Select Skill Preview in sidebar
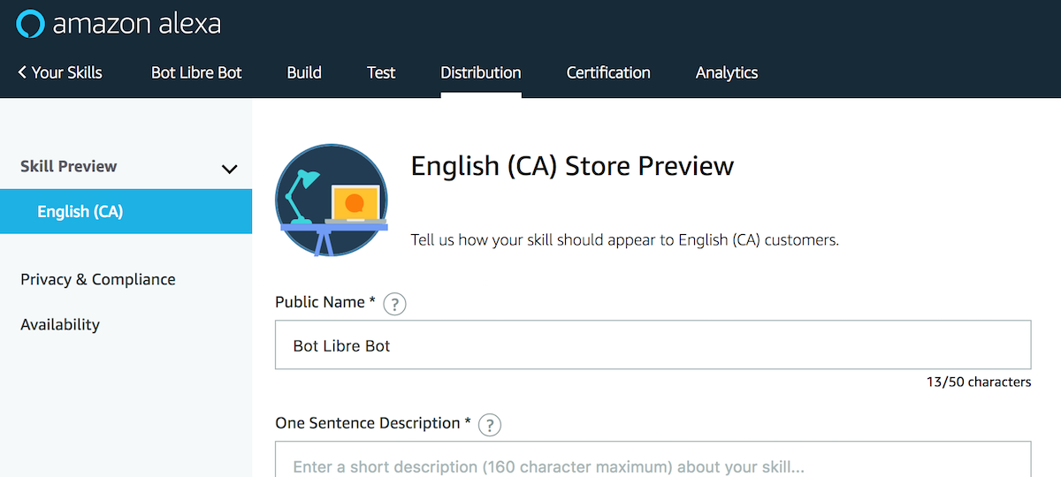 click(69, 166)
